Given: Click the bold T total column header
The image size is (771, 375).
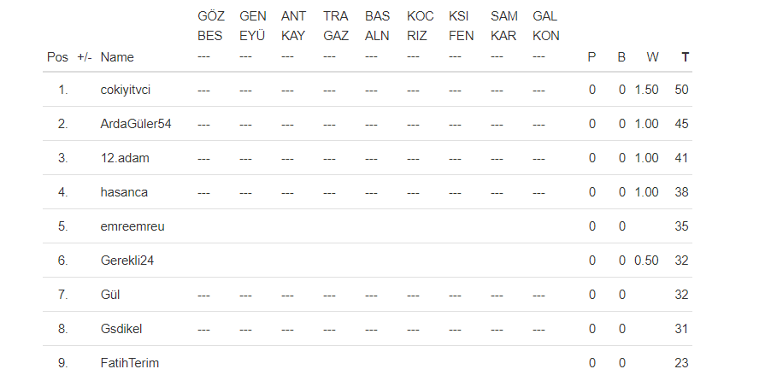Looking at the screenshot, I should click(685, 57).
